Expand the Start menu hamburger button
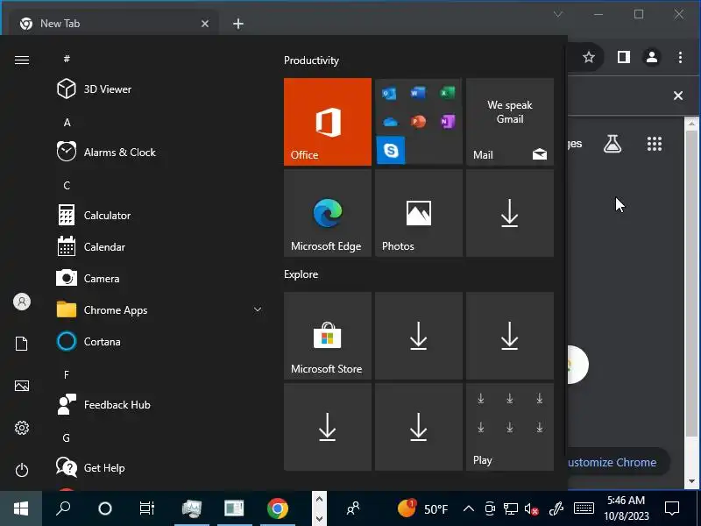 [21, 60]
